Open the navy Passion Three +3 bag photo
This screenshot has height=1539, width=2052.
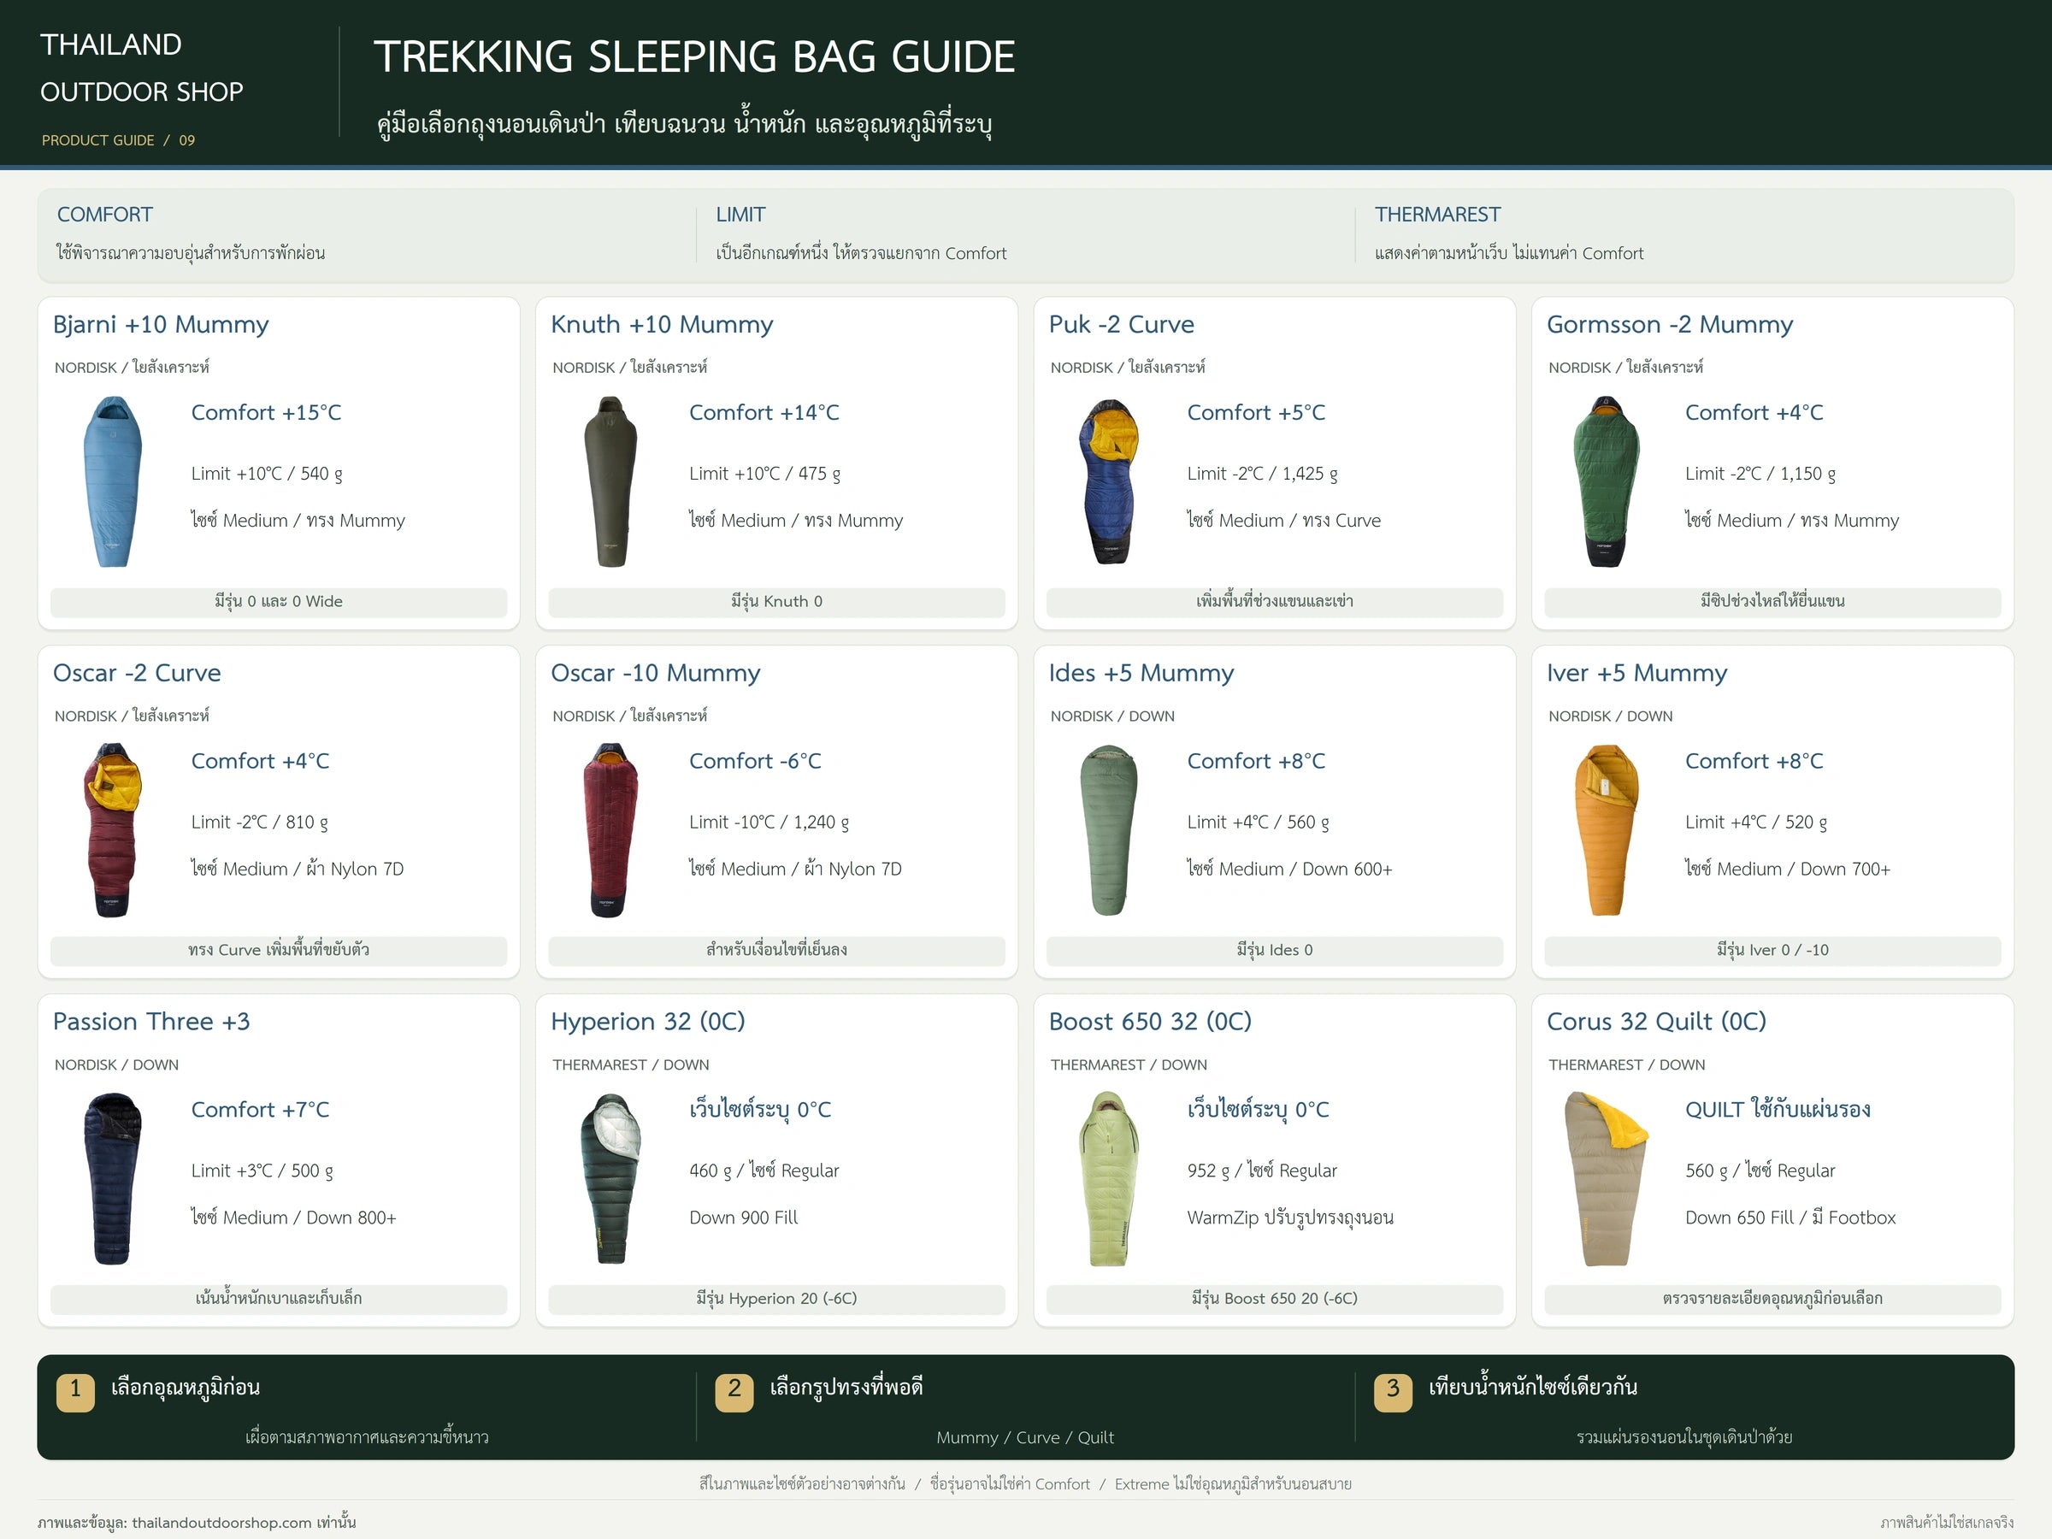click(x=113, y=1179)
